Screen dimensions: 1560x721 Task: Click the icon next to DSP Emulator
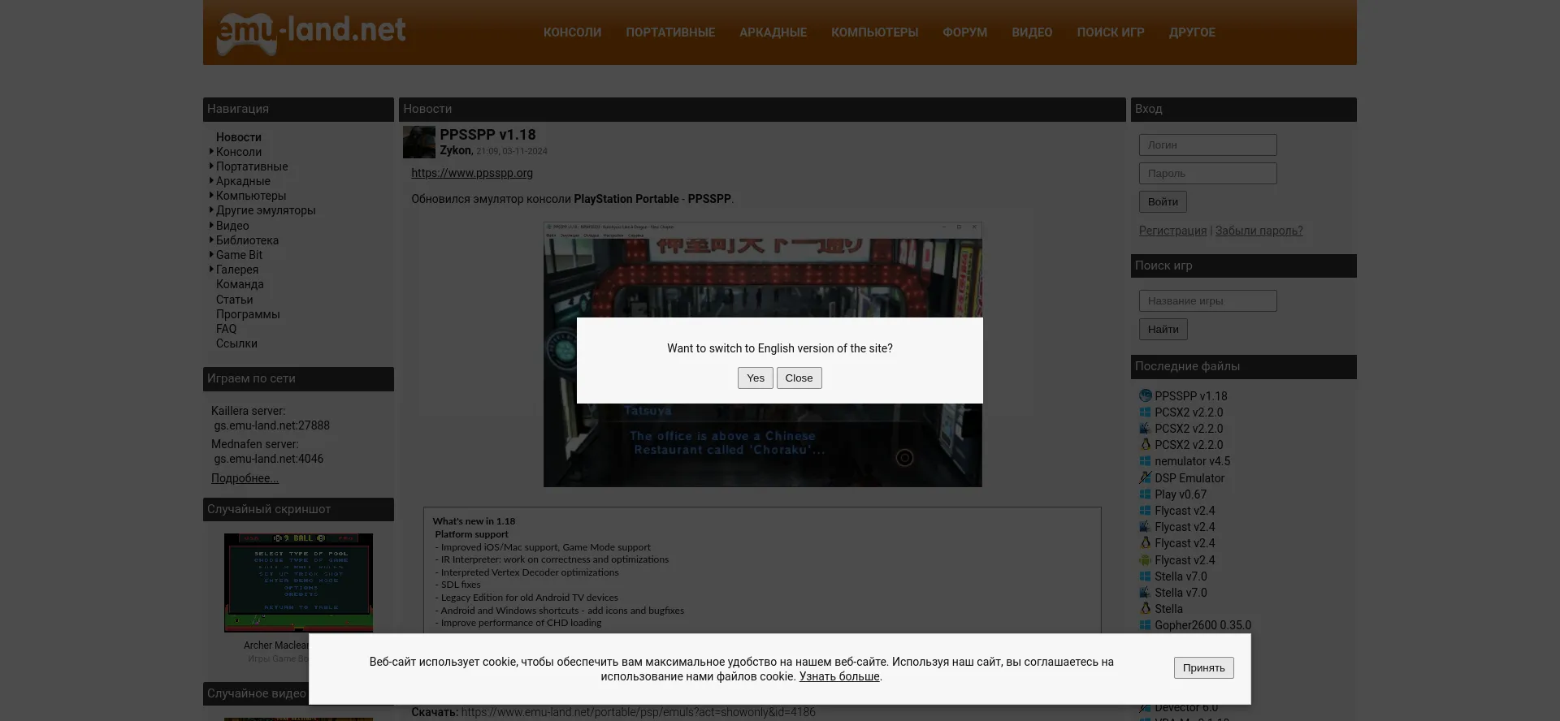(1145, 478)
